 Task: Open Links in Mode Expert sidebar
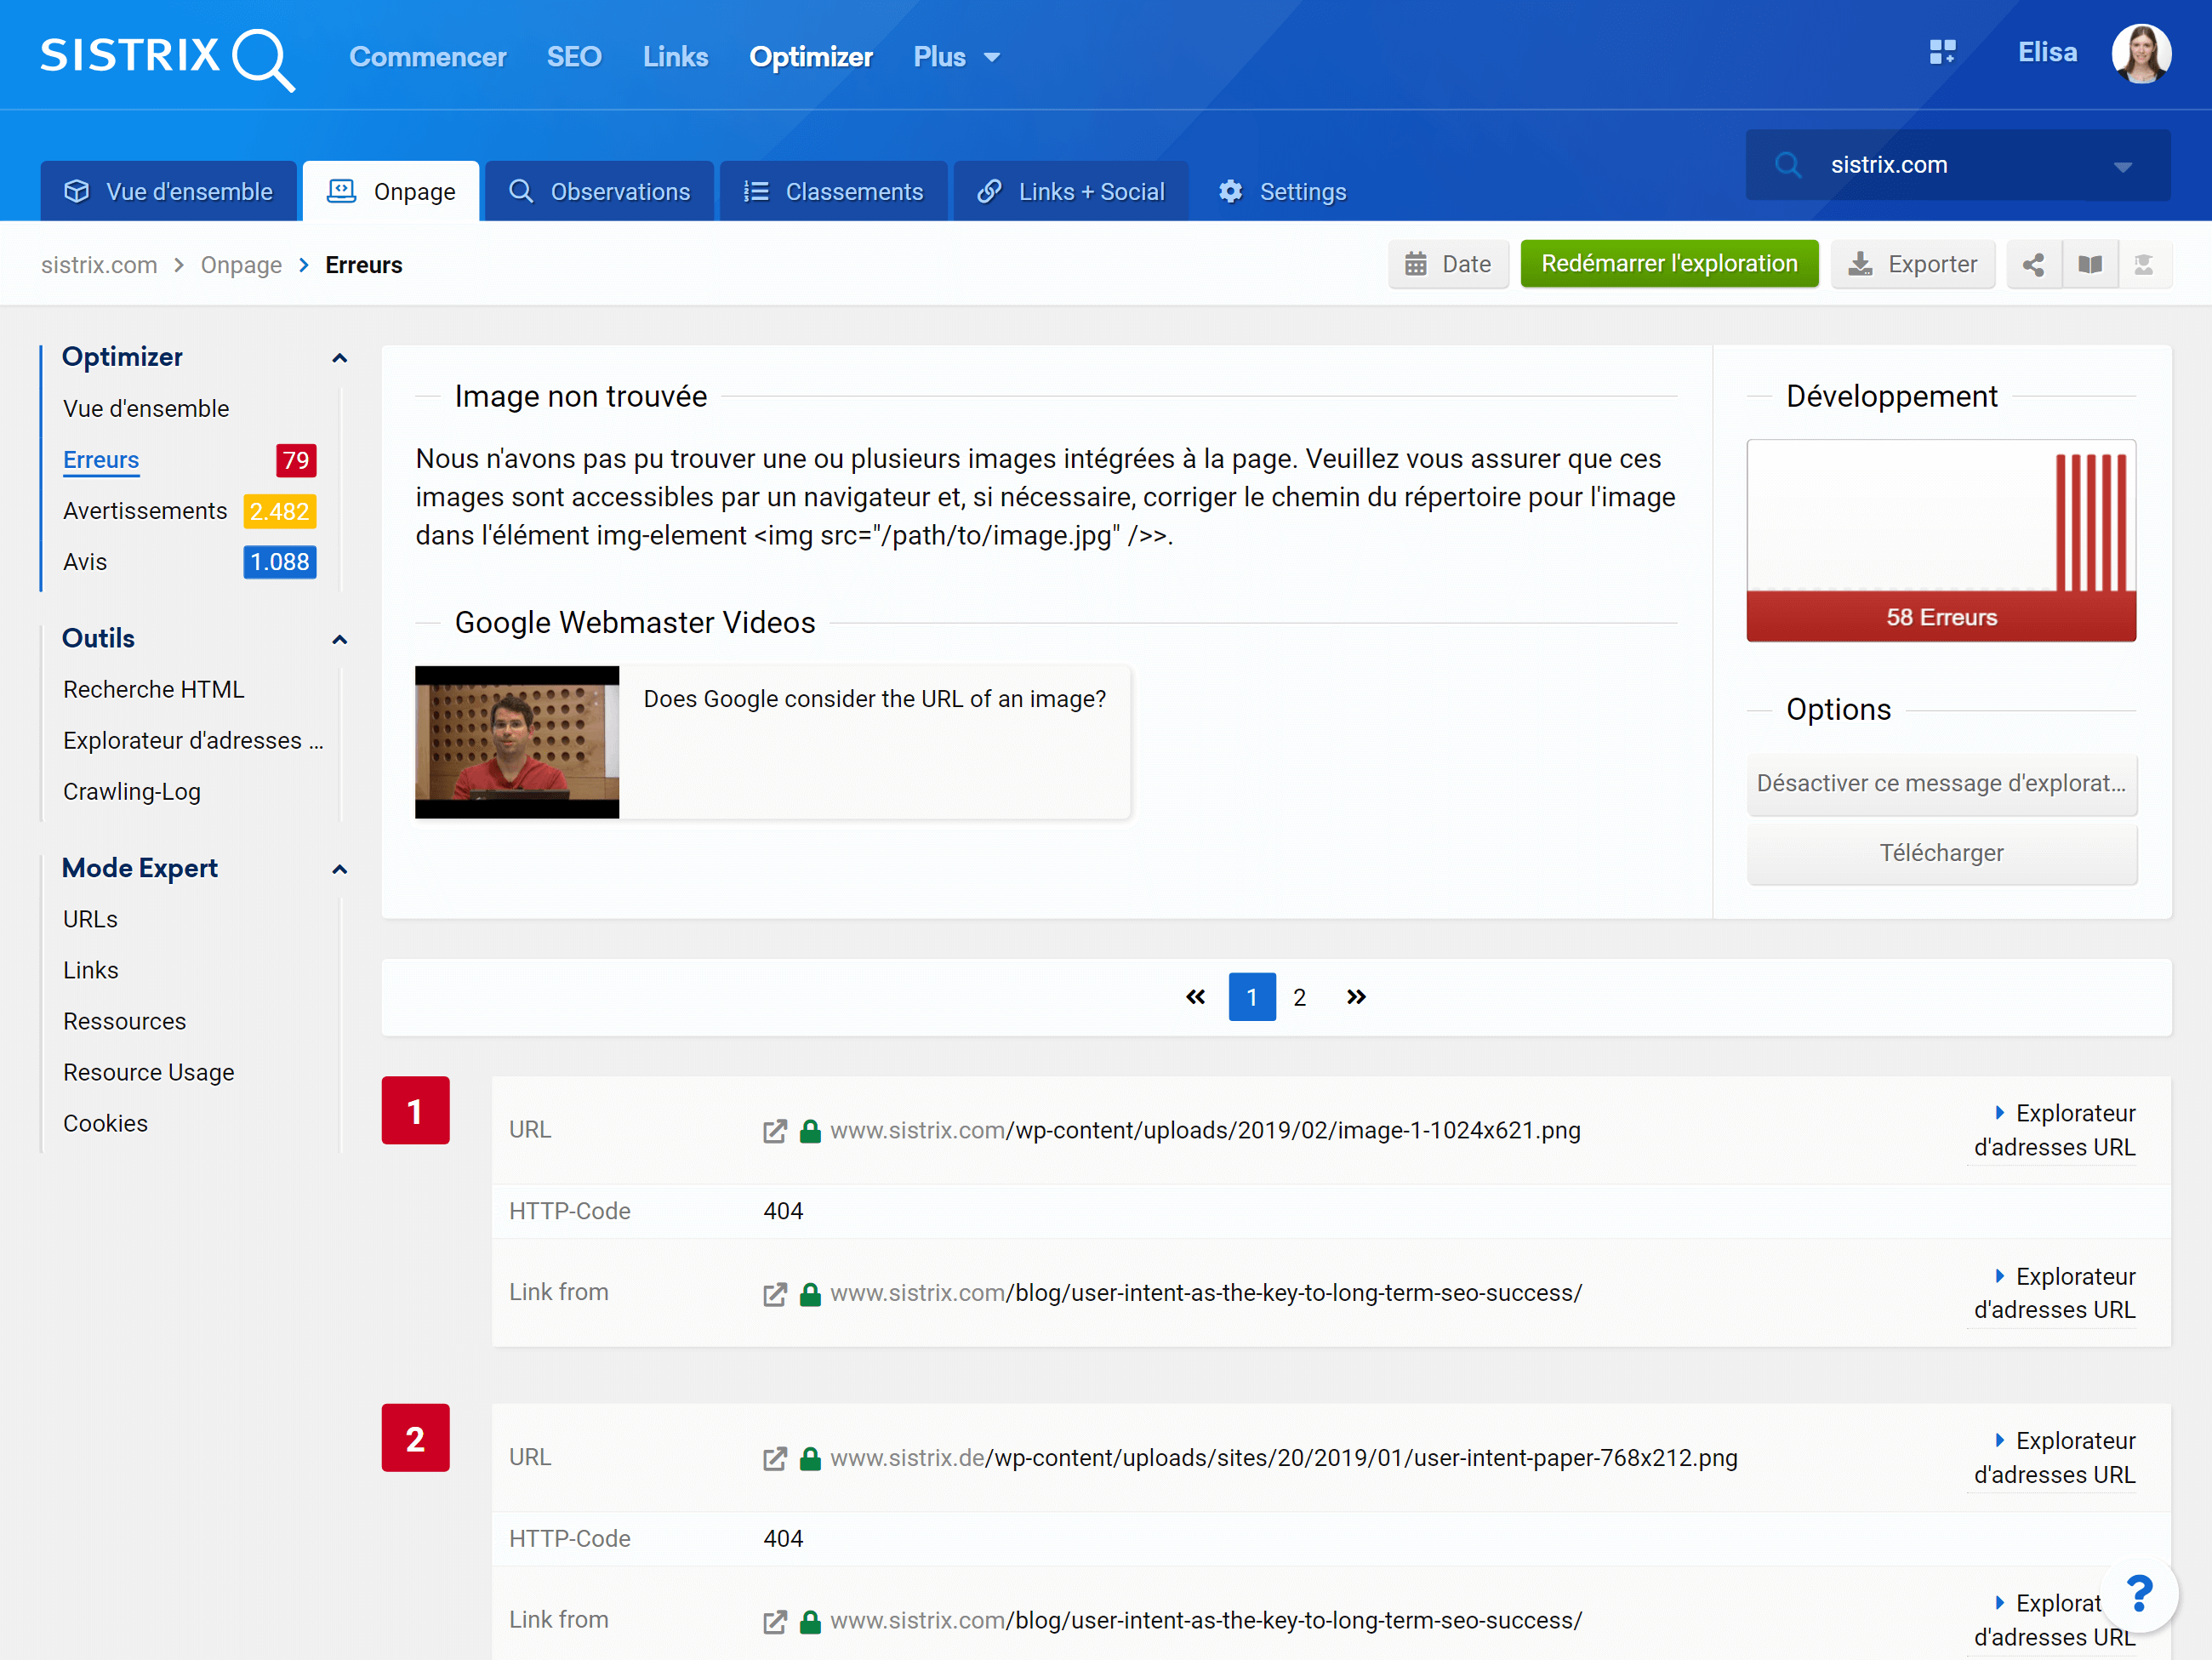[x=91, y=971]
